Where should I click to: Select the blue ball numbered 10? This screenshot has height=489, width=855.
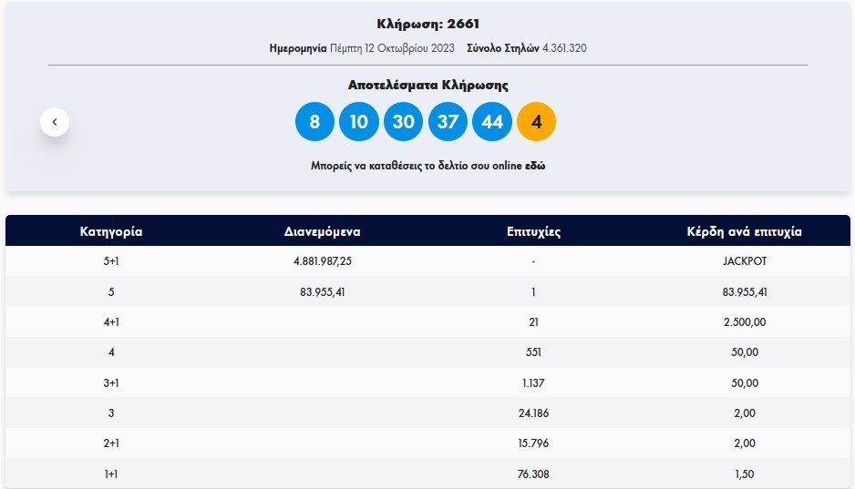point(359,122)
